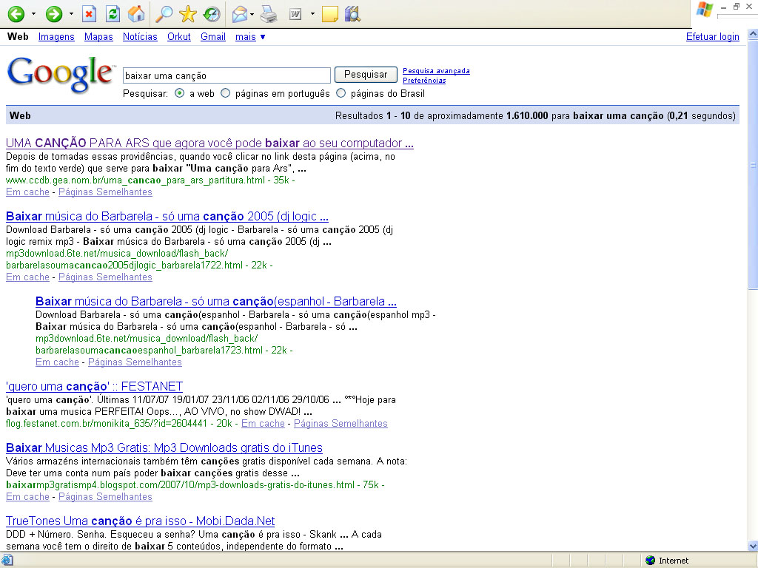The width and height of the screenshot is (758, 568).
Task: Open the Notícias tab
Action: tap(140, 36)
